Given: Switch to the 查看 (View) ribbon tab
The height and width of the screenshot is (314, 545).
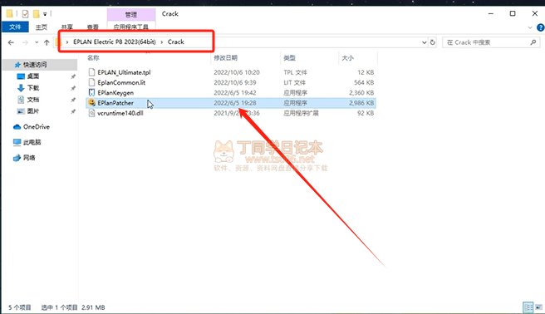Looking at the screenshot, I should pyautogui.click(x=92, y=27).
